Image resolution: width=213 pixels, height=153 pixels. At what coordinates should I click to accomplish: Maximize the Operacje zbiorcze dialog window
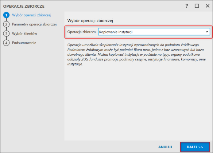pyautogui.click(x=197, y=6)
